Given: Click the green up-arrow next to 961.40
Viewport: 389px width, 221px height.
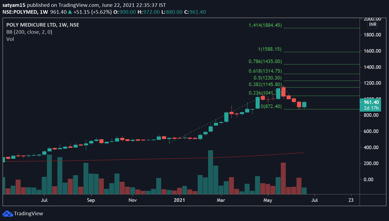Looking at the screenshot, I should point(70,12).
